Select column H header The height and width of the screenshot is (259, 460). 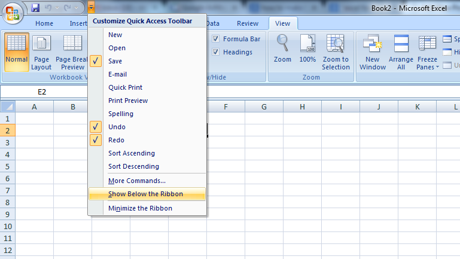click(302, 106)
